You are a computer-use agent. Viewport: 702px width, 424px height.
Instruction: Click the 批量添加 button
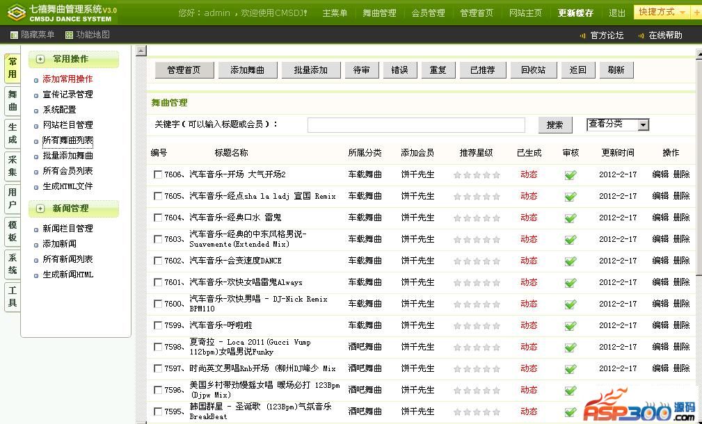tap(311, 70)
